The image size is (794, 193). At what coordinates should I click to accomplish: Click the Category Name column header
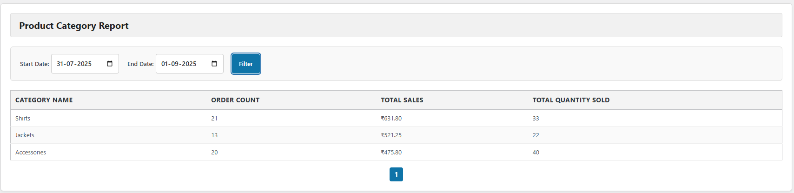click(x=44, y=100)
